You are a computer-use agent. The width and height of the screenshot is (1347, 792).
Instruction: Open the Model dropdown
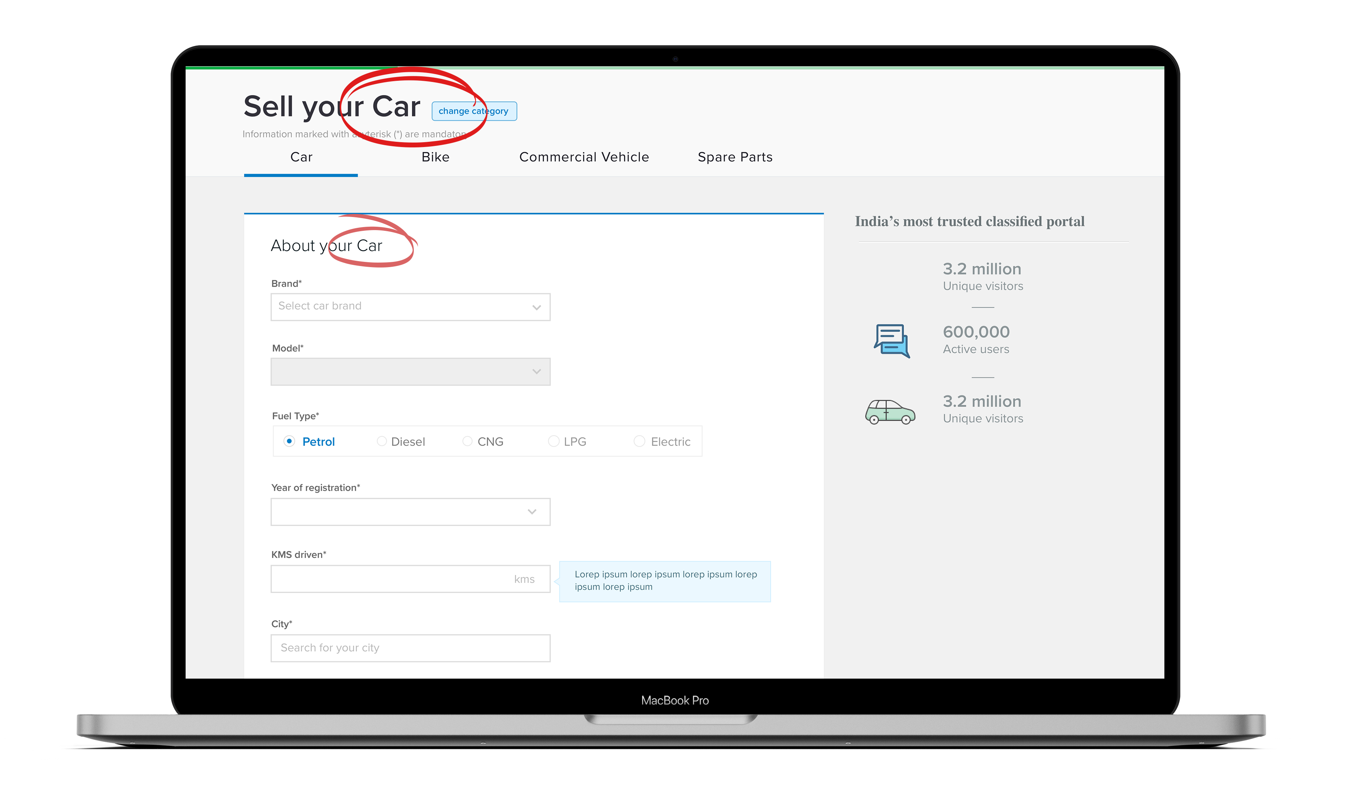pos(410,371)
